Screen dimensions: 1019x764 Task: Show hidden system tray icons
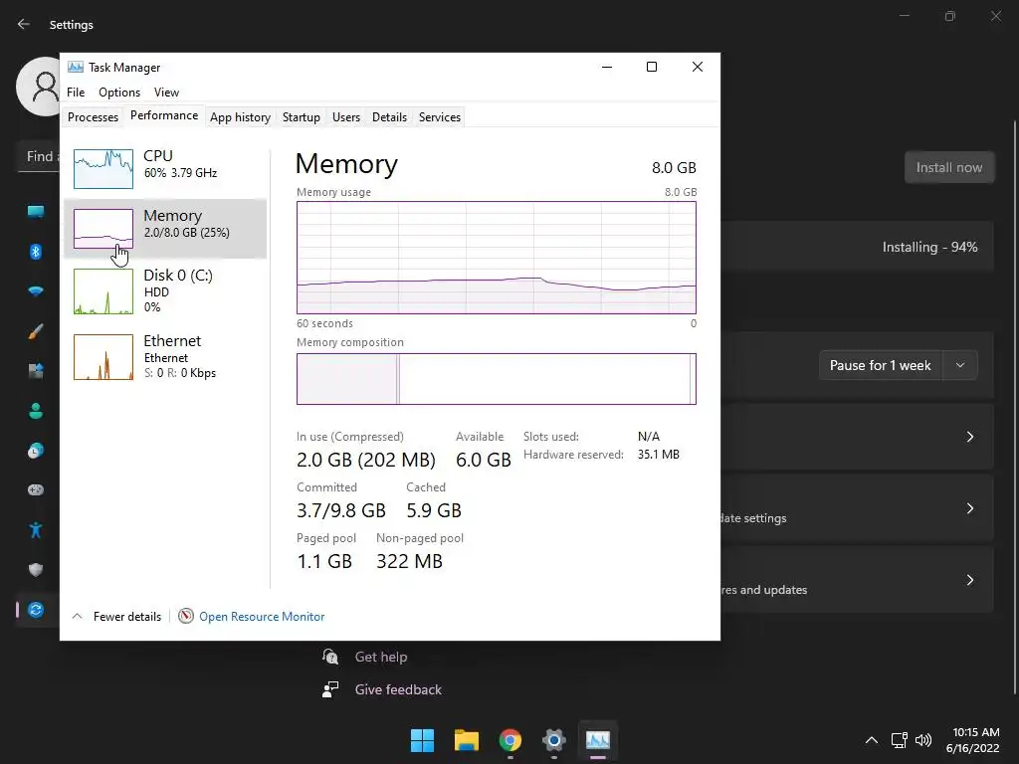pos(872,740)
